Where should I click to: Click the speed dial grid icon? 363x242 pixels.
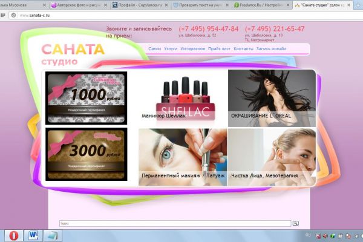coord(3,15)
